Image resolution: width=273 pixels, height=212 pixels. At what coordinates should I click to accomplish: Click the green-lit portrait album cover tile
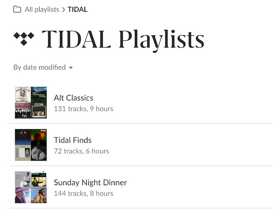click(x=39, y=137)
